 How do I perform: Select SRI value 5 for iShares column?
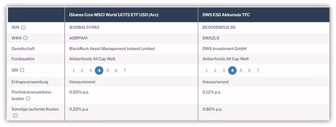pyautogui.click(x=108, y=71)
